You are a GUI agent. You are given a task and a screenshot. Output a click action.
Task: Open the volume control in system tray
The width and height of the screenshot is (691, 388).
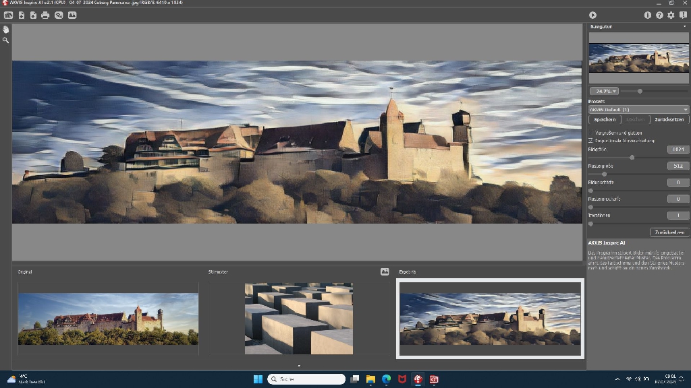click(638, 379)
